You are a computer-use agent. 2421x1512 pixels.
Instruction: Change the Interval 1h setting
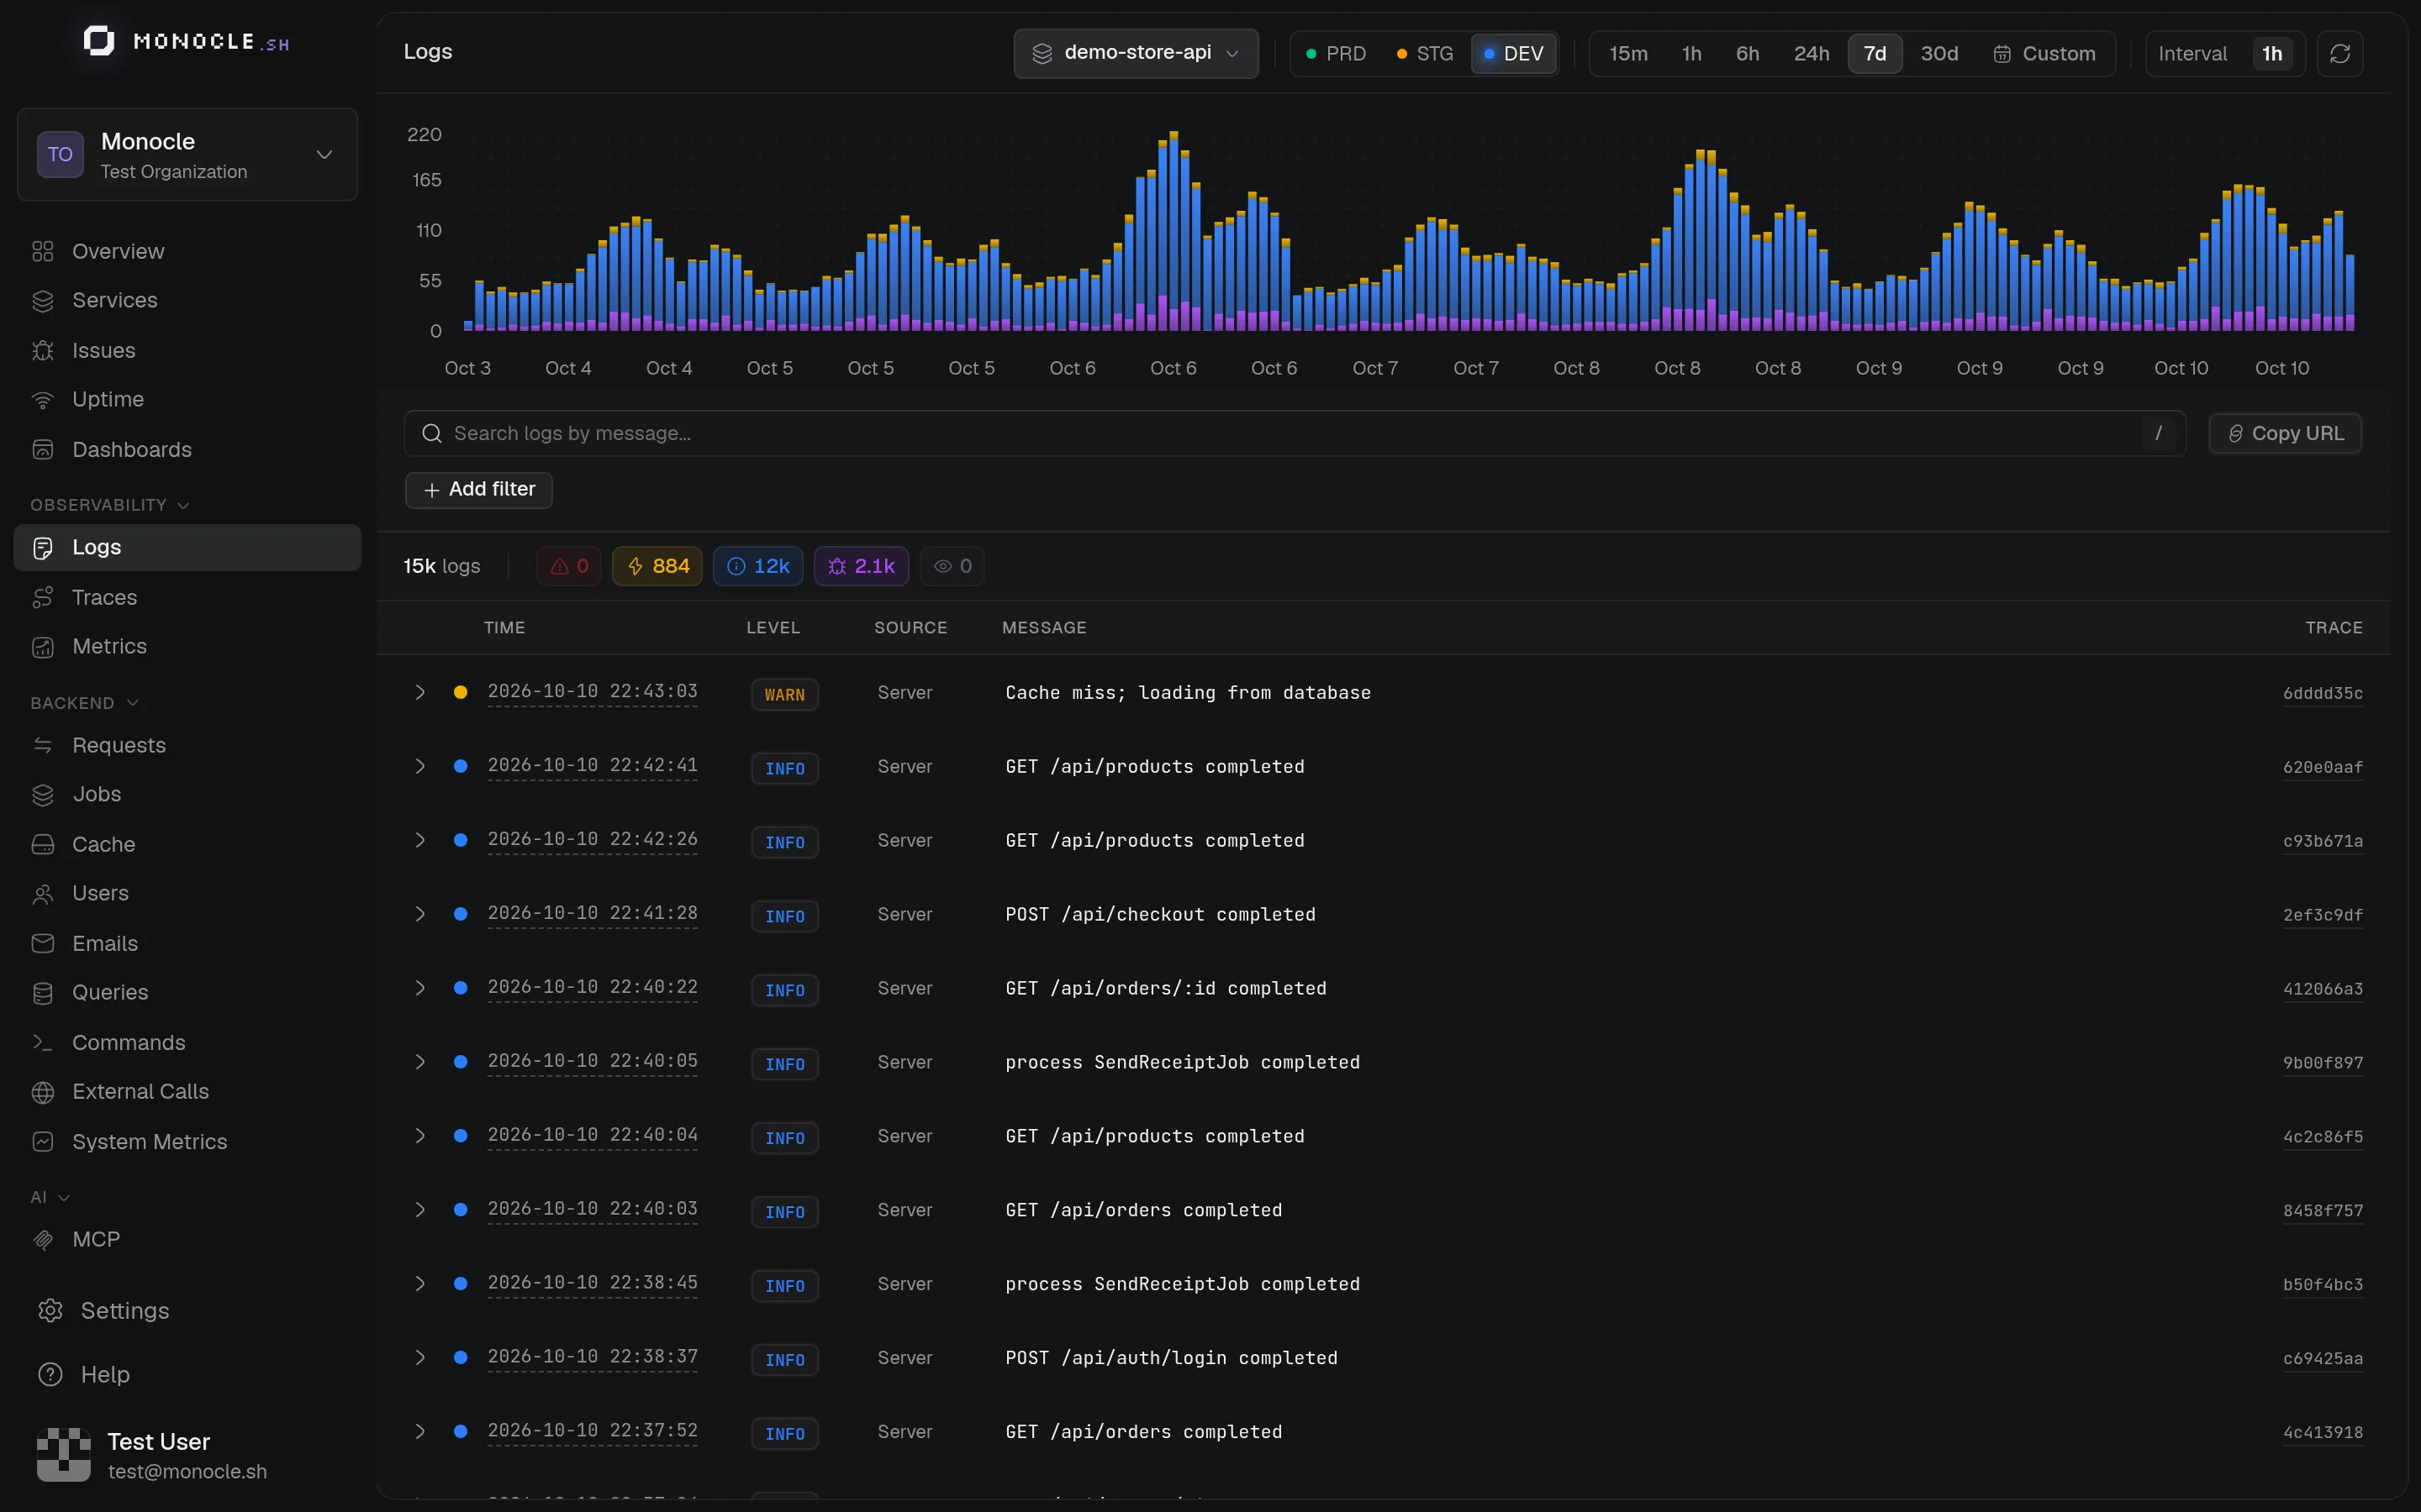(2272, 54)
